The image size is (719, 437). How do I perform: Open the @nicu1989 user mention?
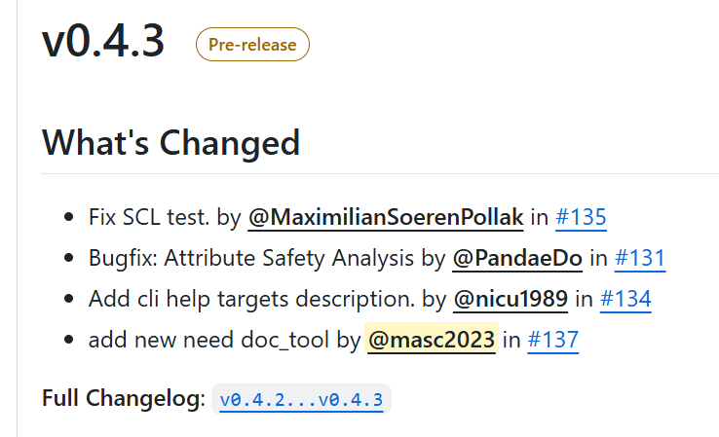coord(510,299)
